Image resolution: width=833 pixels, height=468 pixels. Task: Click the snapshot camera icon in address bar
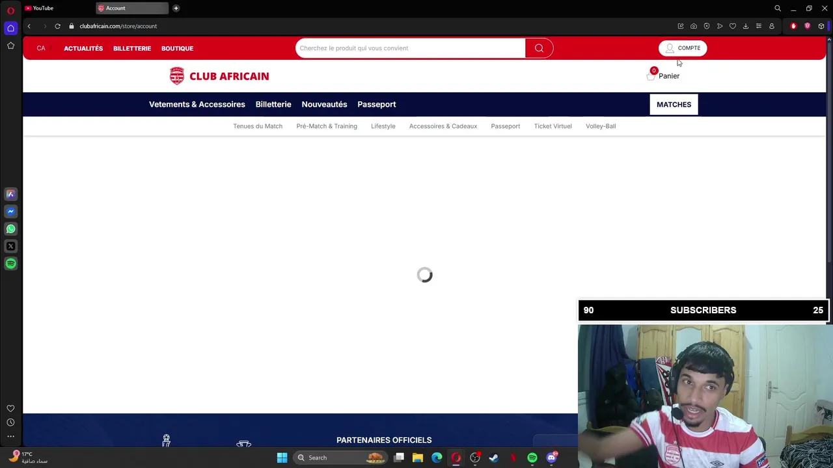pos(694,26)
